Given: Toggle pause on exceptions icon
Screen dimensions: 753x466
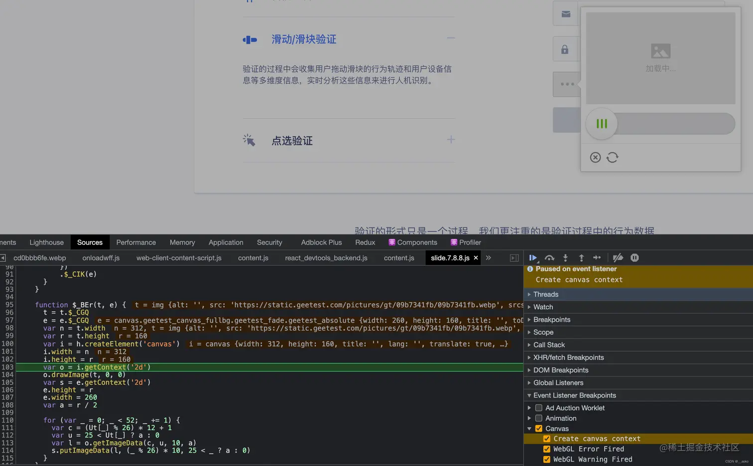Looking at the screenshot, I should [x=634, y=257].
